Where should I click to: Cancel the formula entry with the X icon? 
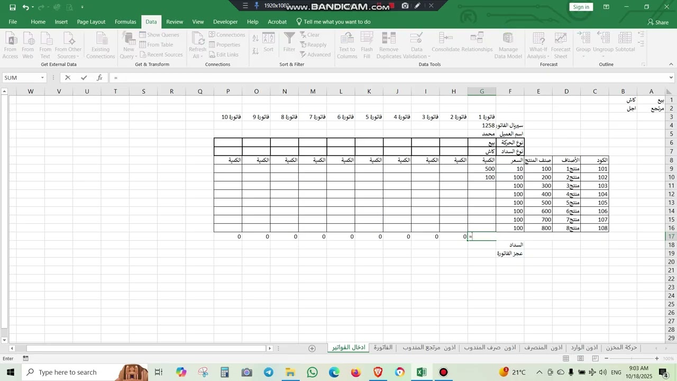pyautogui.click(x=68, y=78)
